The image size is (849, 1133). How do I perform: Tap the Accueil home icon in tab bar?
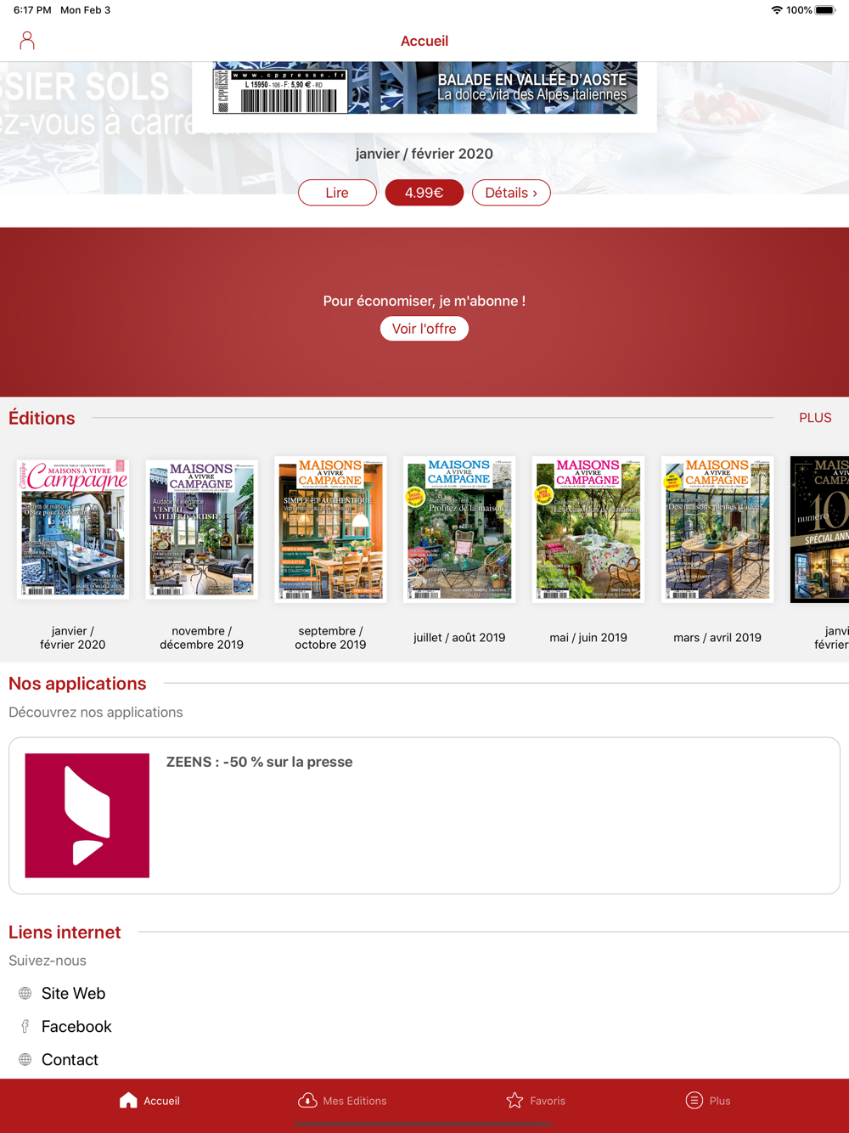(x=128, y=1101)
